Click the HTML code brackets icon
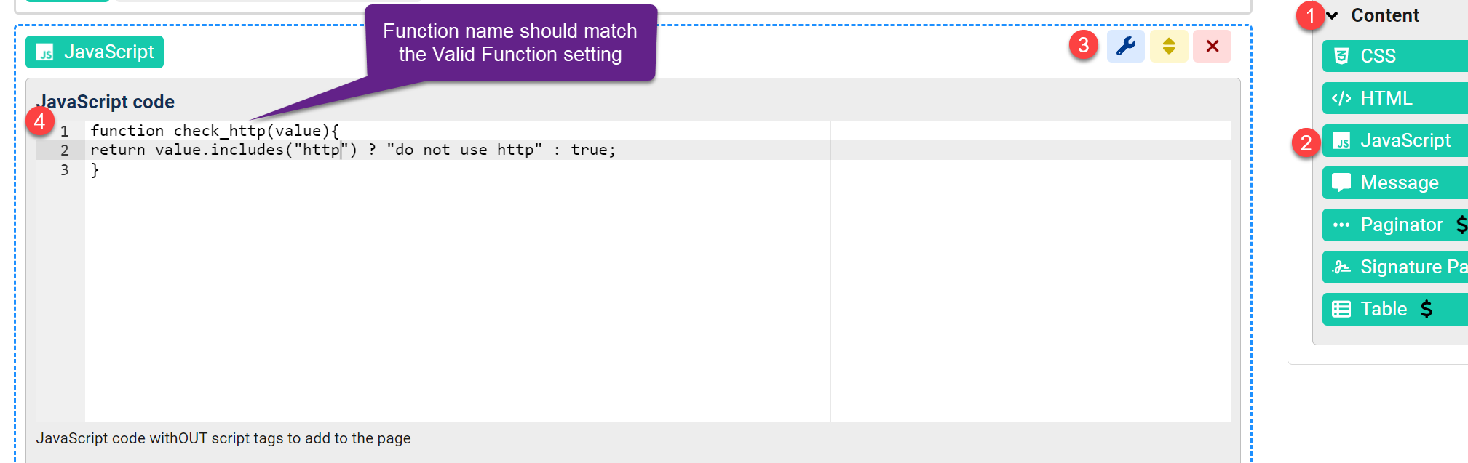 tap(1341, 98)
